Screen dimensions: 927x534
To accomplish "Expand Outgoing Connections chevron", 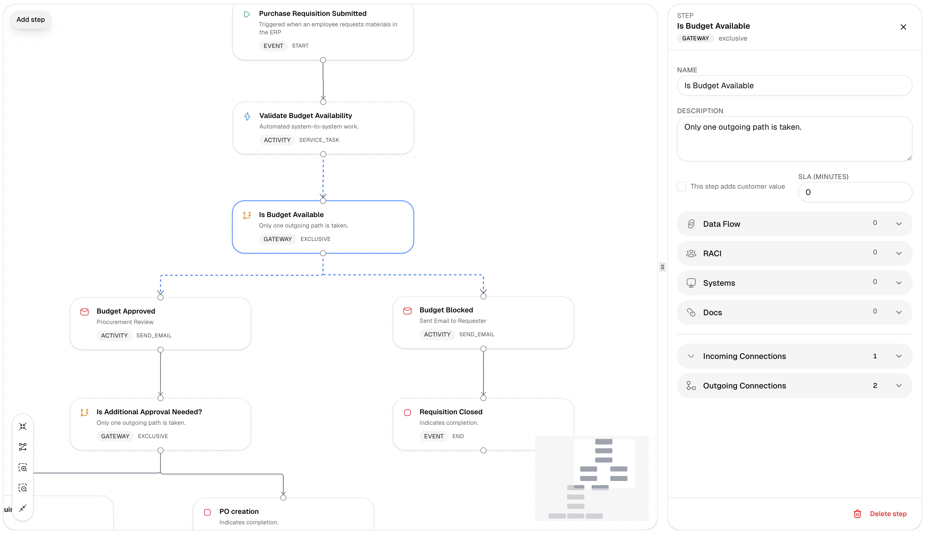I will pos(899,386).
